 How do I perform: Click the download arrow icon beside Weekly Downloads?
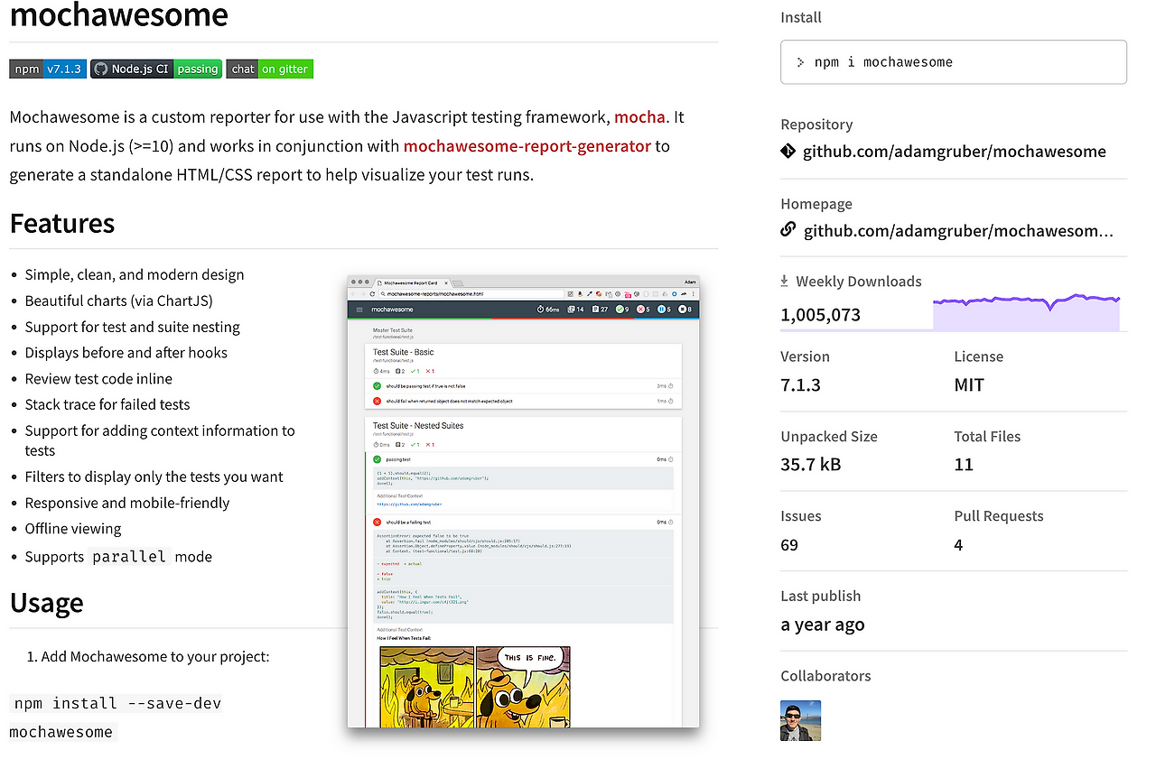(x=784, y=281)
